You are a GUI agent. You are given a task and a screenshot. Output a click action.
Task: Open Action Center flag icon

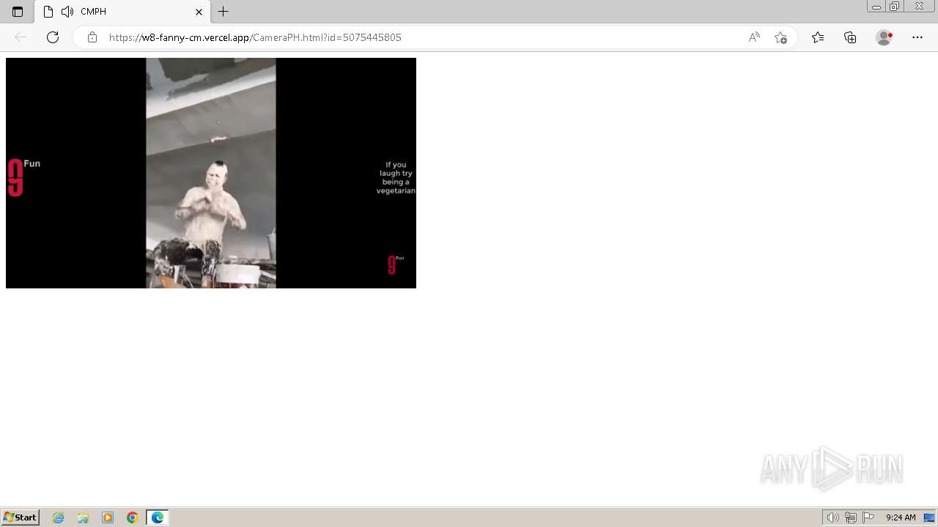[x=868, y=517]
